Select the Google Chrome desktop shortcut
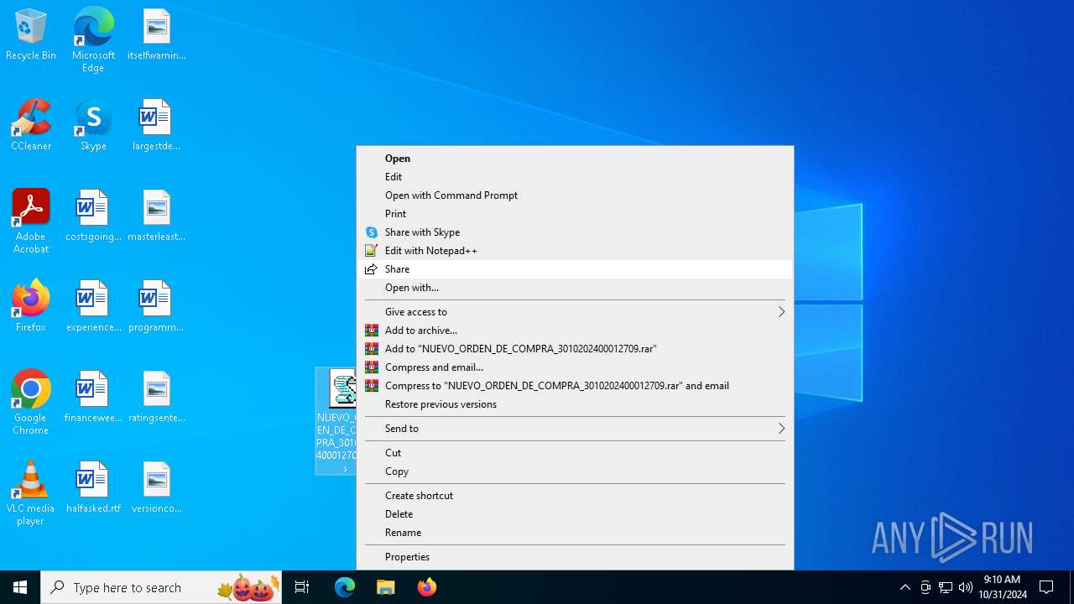 (31, 403)
